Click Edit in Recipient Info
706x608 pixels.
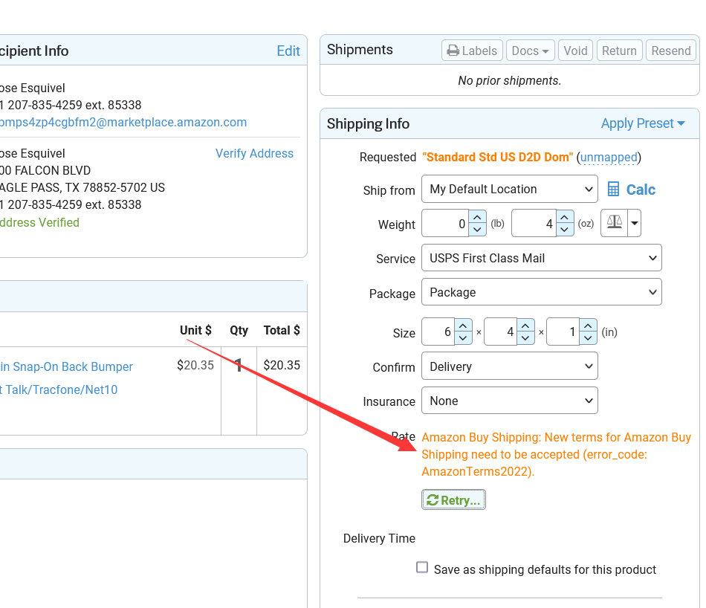pyautogui.click(x=288, y=51)
